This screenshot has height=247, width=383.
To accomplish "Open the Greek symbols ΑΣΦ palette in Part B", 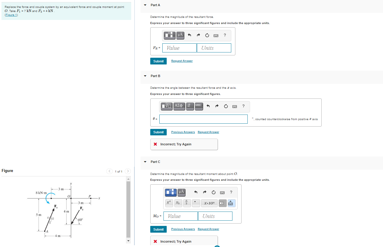I will (179, 106).
